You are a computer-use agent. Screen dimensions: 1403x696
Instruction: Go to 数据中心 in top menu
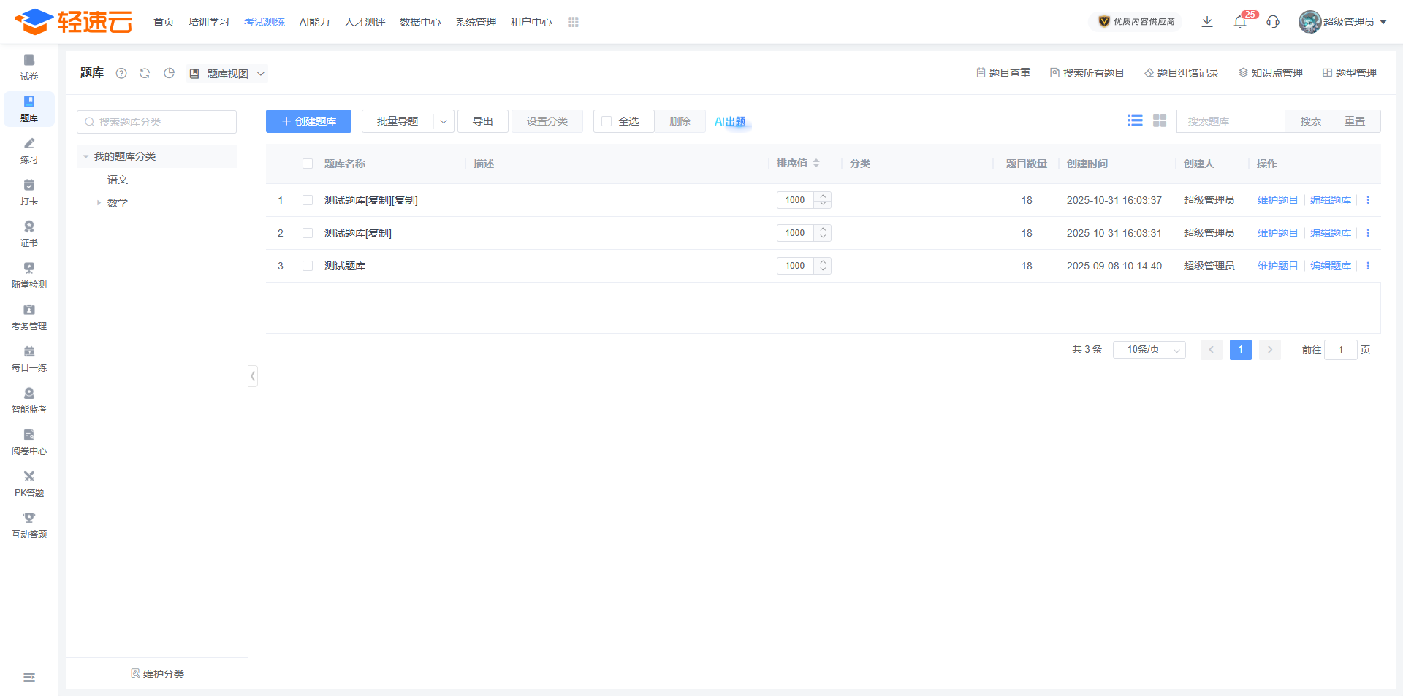click(x=420, y=22)
